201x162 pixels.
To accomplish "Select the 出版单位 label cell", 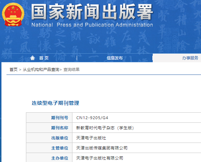I will point(49,138).
